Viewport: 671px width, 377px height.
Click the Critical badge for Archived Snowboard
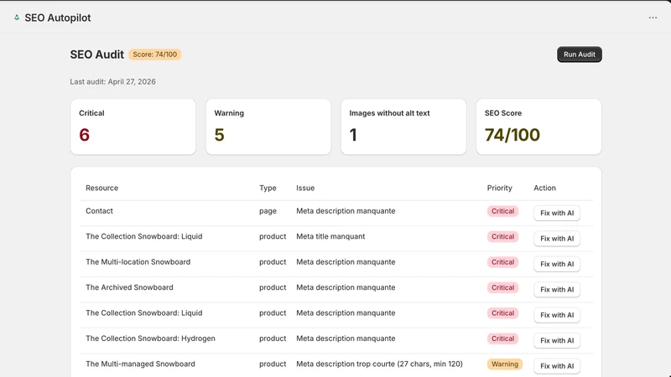(x=502, y=287)
